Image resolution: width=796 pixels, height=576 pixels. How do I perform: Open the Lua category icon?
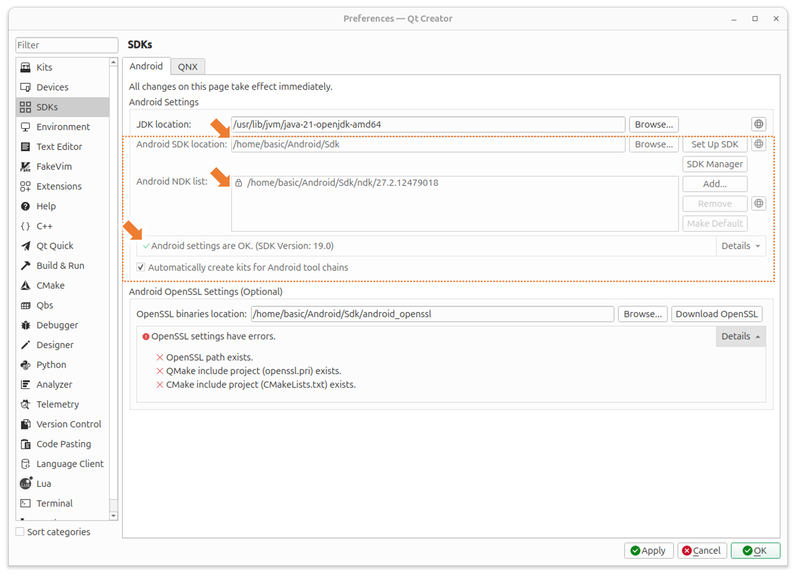point(26,483)
